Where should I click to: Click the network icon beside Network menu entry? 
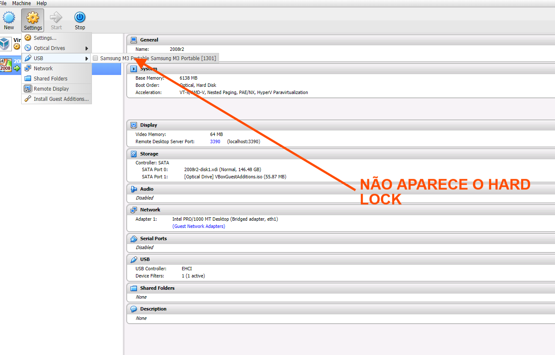[28, 68]
